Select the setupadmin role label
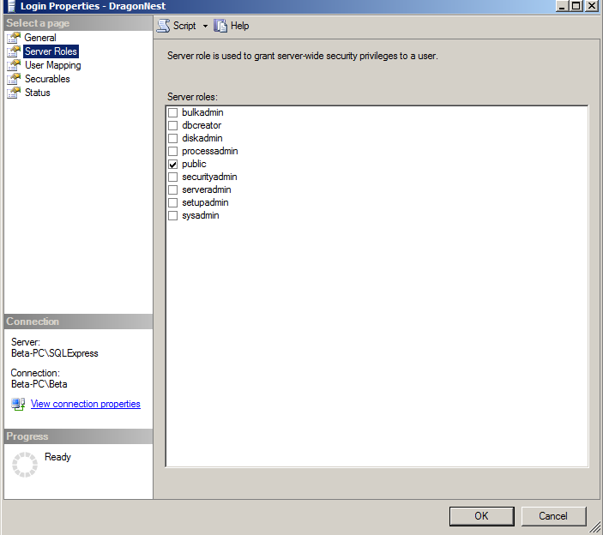Screen dimensions: 603x535 (x=205, y=202)
